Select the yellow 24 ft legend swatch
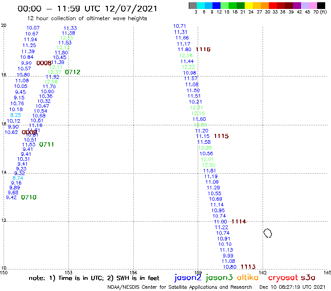The height and width of the screenshot is (291, 331). pos(249,5)
